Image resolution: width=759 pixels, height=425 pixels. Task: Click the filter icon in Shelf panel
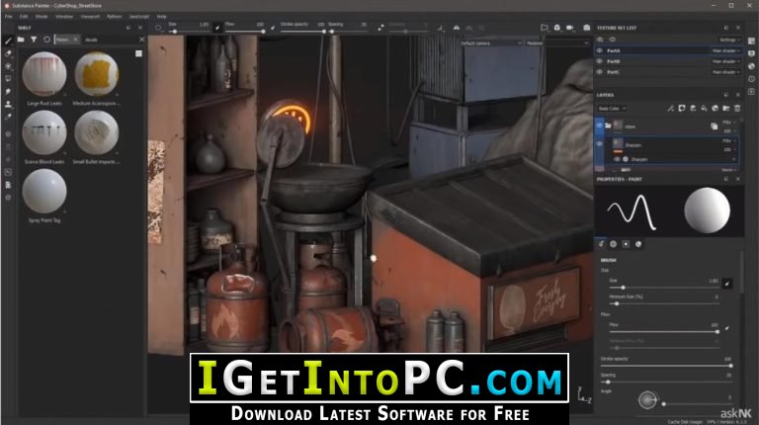coord(34,40)
